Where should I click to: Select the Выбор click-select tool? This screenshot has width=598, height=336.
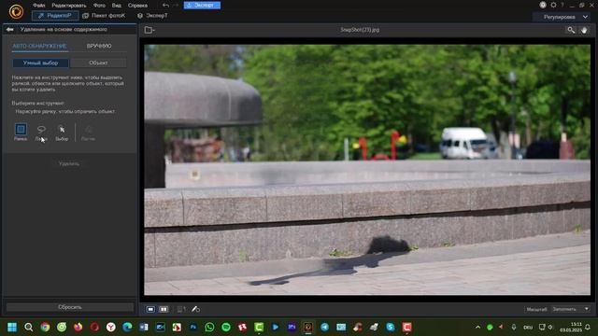pyautogui.click(x=62, y=133)
